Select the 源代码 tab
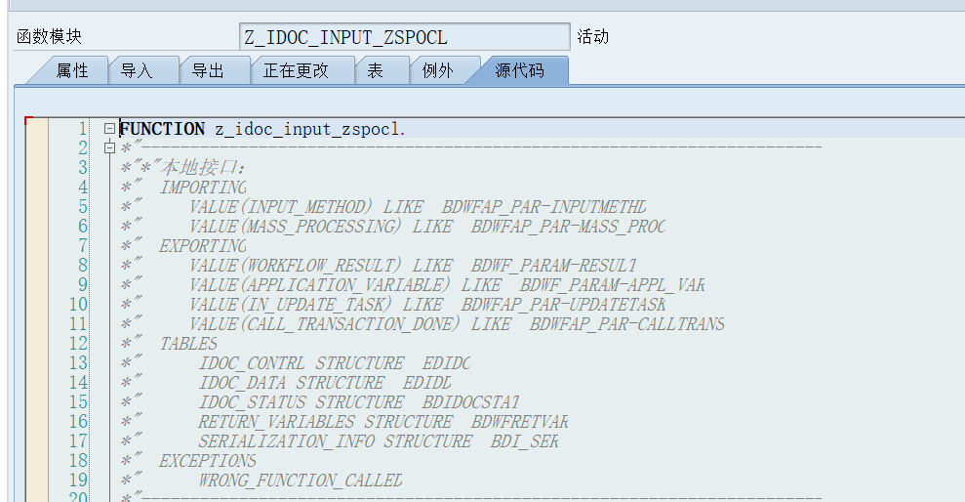The height and width of the screenshot is (502, 965). coord(520,71)
